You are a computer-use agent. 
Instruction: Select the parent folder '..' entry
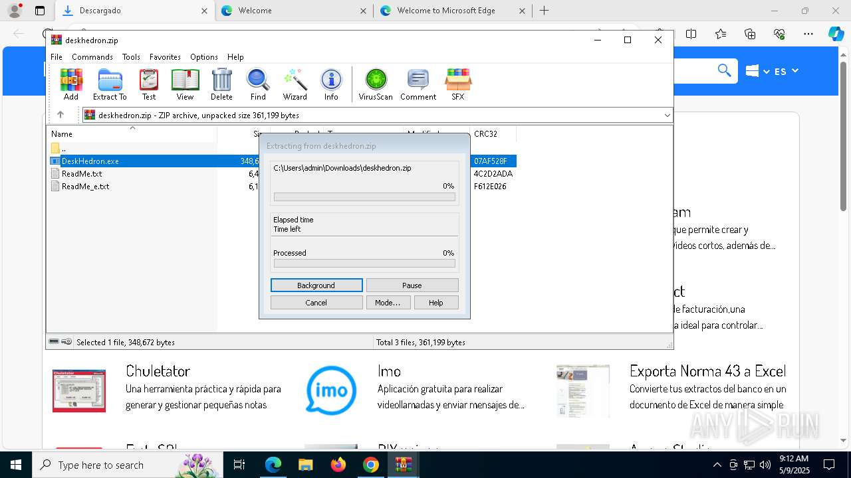(x=59, y=149)
